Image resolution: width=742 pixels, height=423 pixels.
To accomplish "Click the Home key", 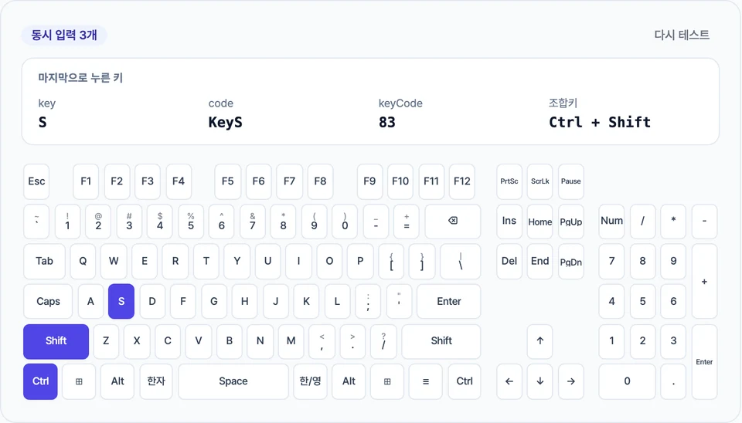I will (540, 222).
